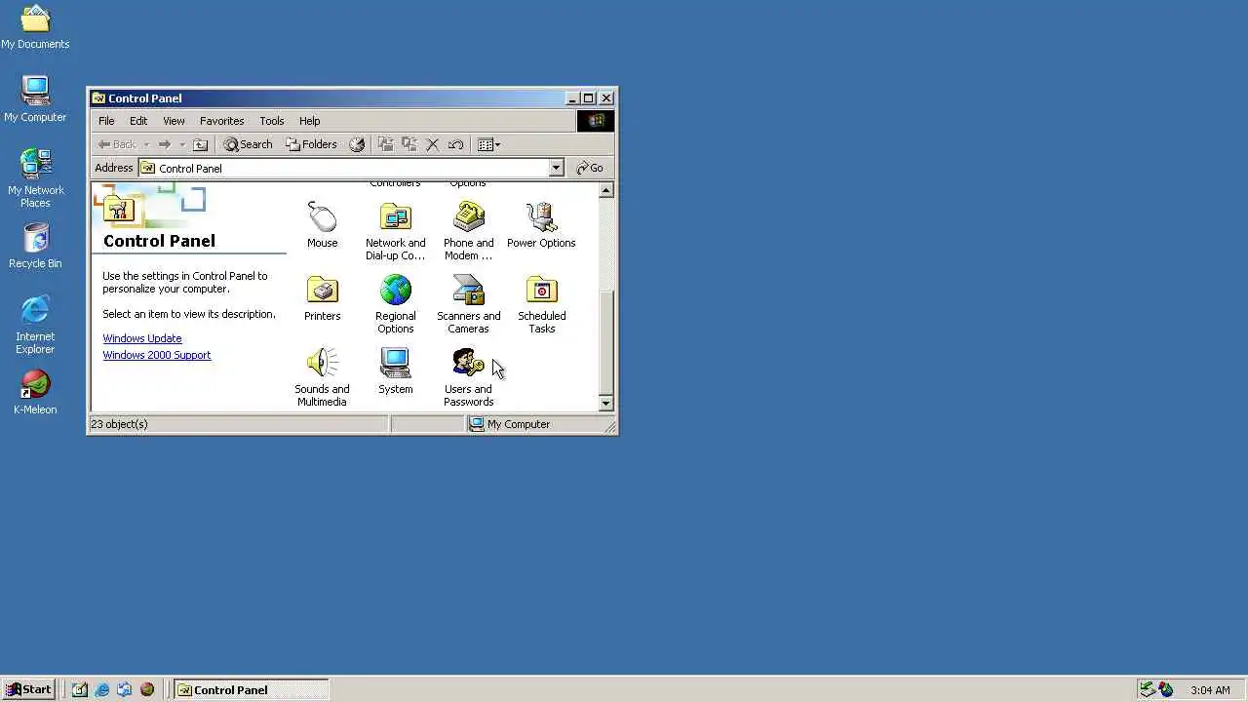Click the Move To toolbar icon
Viewport: 1248px width, 702px height.
(385, 144)
